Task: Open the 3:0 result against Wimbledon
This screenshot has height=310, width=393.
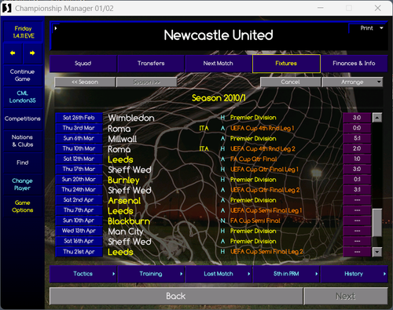Action: click(x=357, y=118)
